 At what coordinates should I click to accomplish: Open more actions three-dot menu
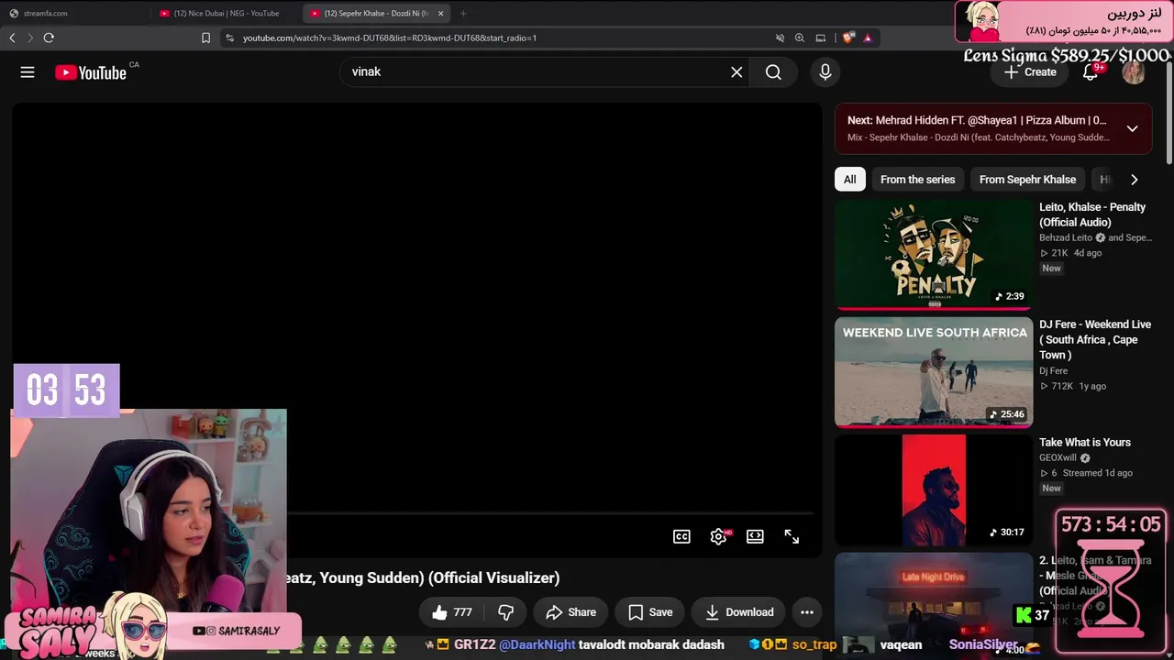coord(807,612)
